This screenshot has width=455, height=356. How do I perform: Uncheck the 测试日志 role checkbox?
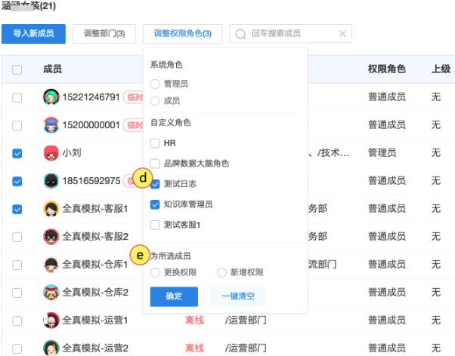pyautogui.click(x=156, y=183)
